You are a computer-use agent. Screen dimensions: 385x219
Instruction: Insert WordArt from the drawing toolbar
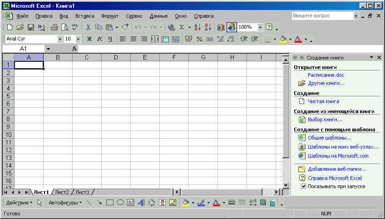tap(141, 203)
